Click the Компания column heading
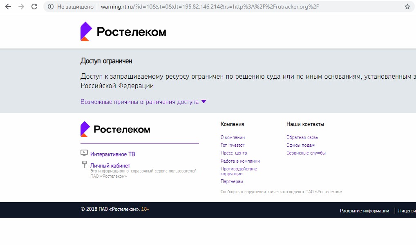Screen dimensions: 416x245 [232, 124]
